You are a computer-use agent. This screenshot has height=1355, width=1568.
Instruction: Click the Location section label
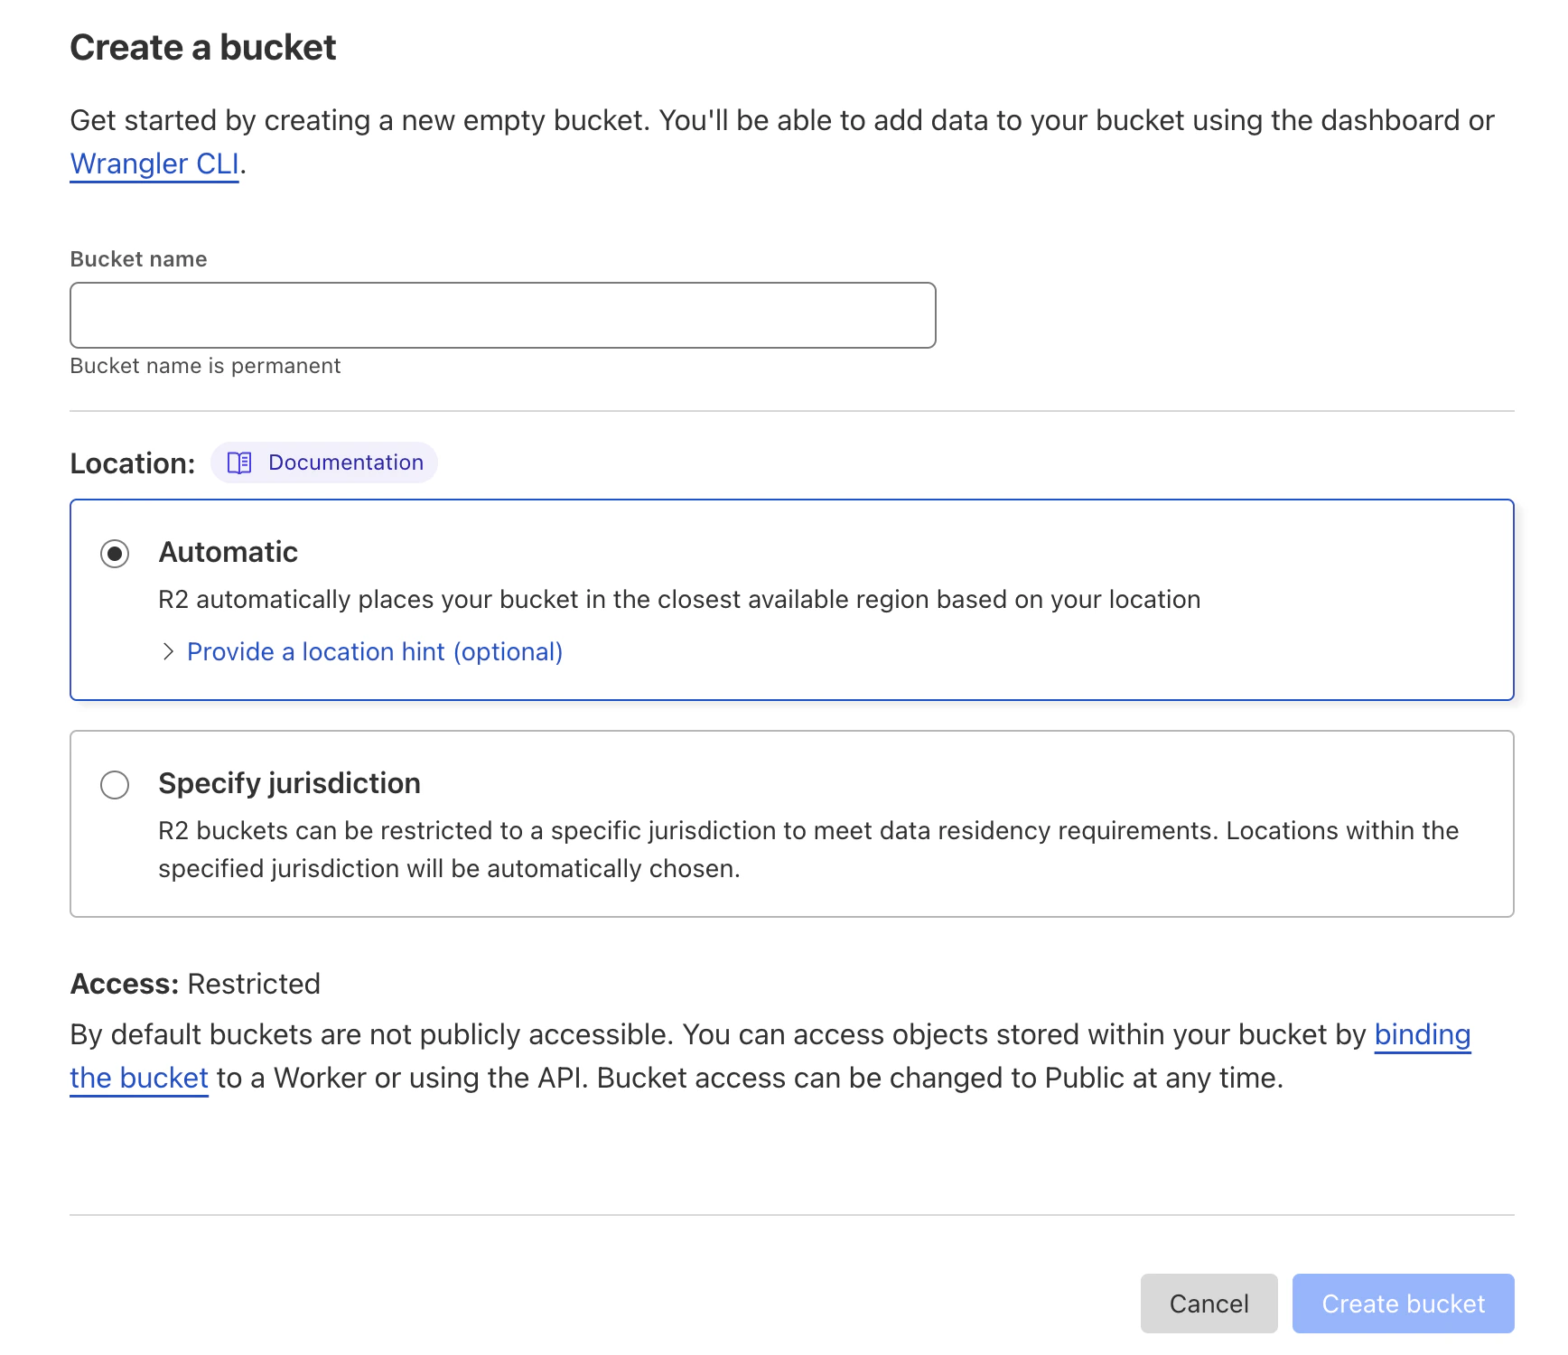tap(132, 463)
